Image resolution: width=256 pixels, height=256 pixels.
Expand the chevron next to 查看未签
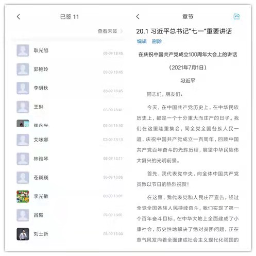coord(122,31)
